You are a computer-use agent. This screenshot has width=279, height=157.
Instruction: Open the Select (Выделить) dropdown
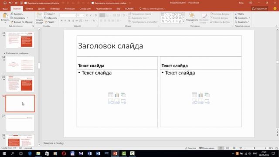242,22
